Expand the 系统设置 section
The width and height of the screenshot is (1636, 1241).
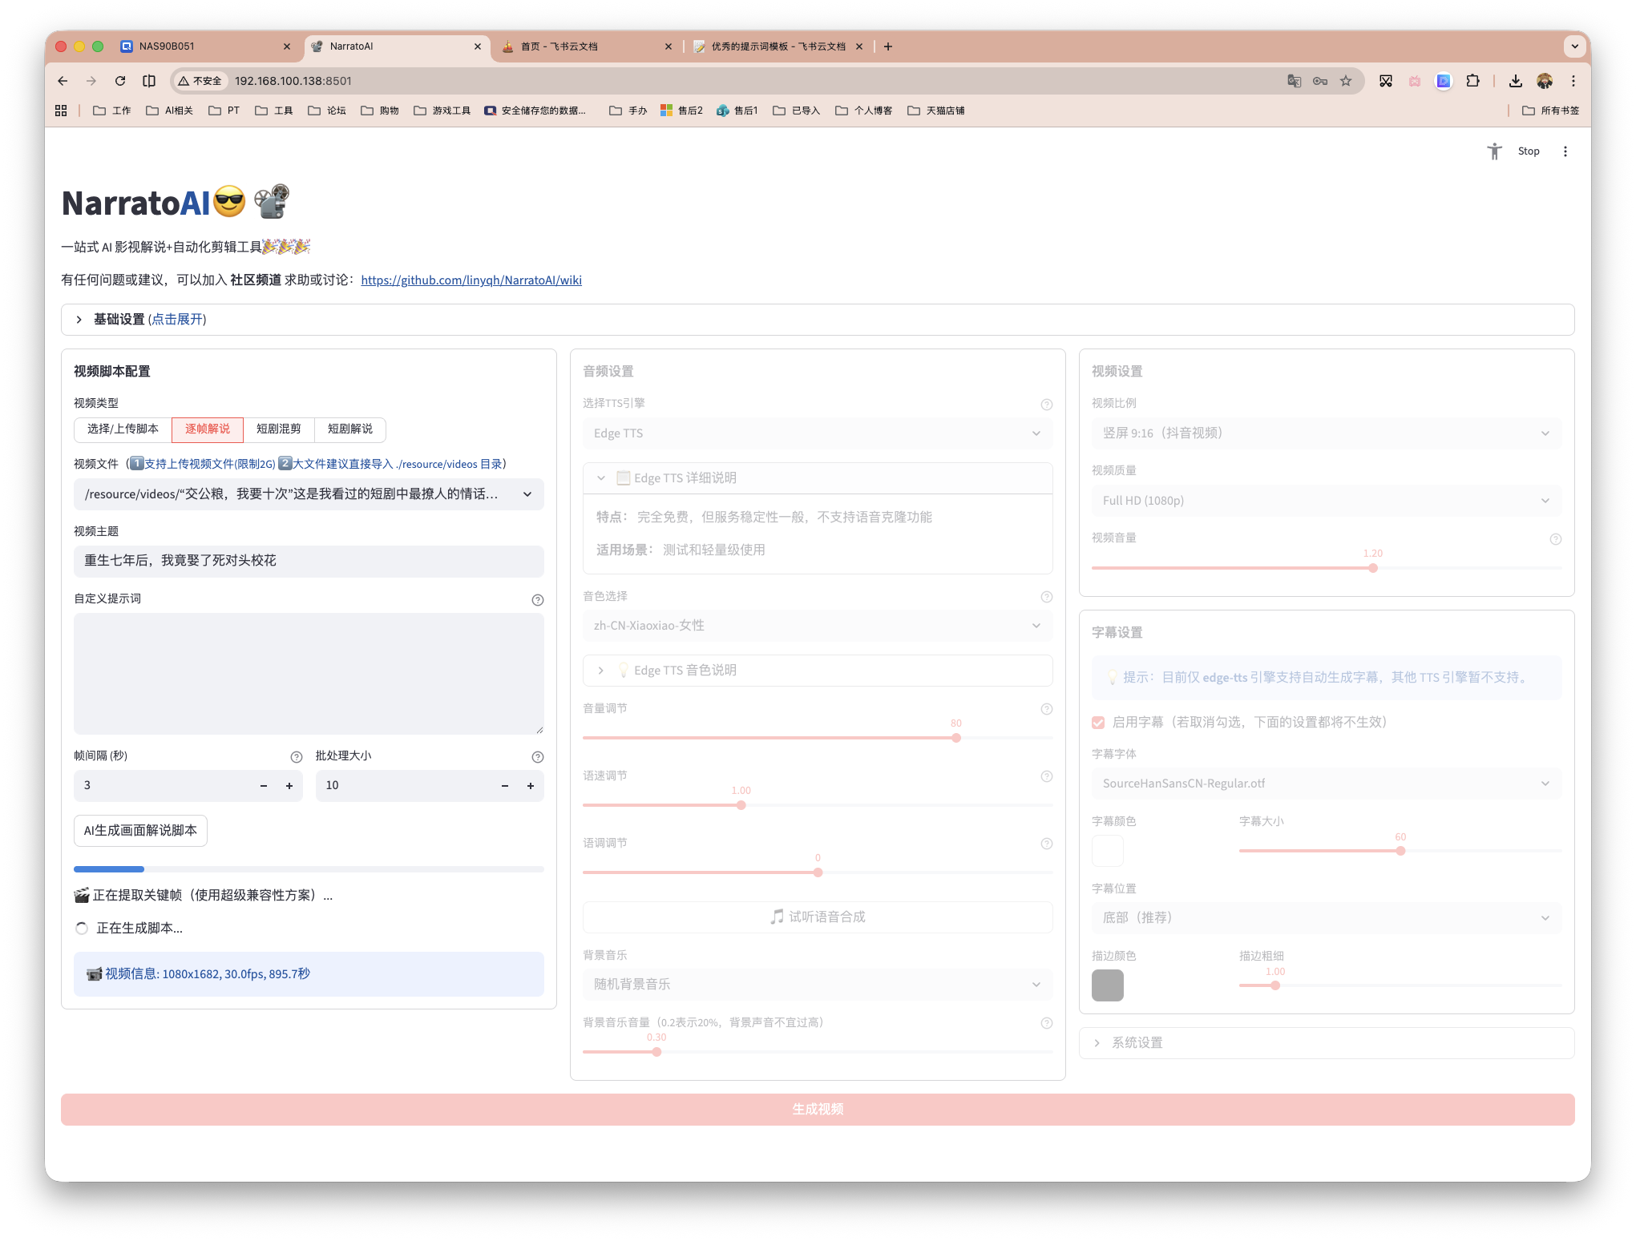(1137, 1043)
